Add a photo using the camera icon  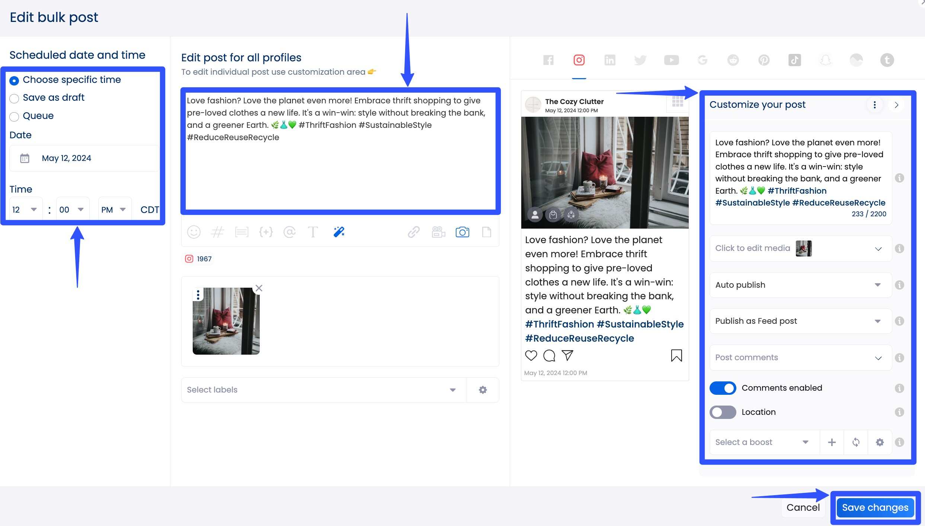[462, 232]
